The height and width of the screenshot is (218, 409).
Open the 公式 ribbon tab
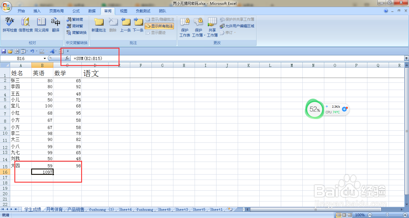[76, 11]
